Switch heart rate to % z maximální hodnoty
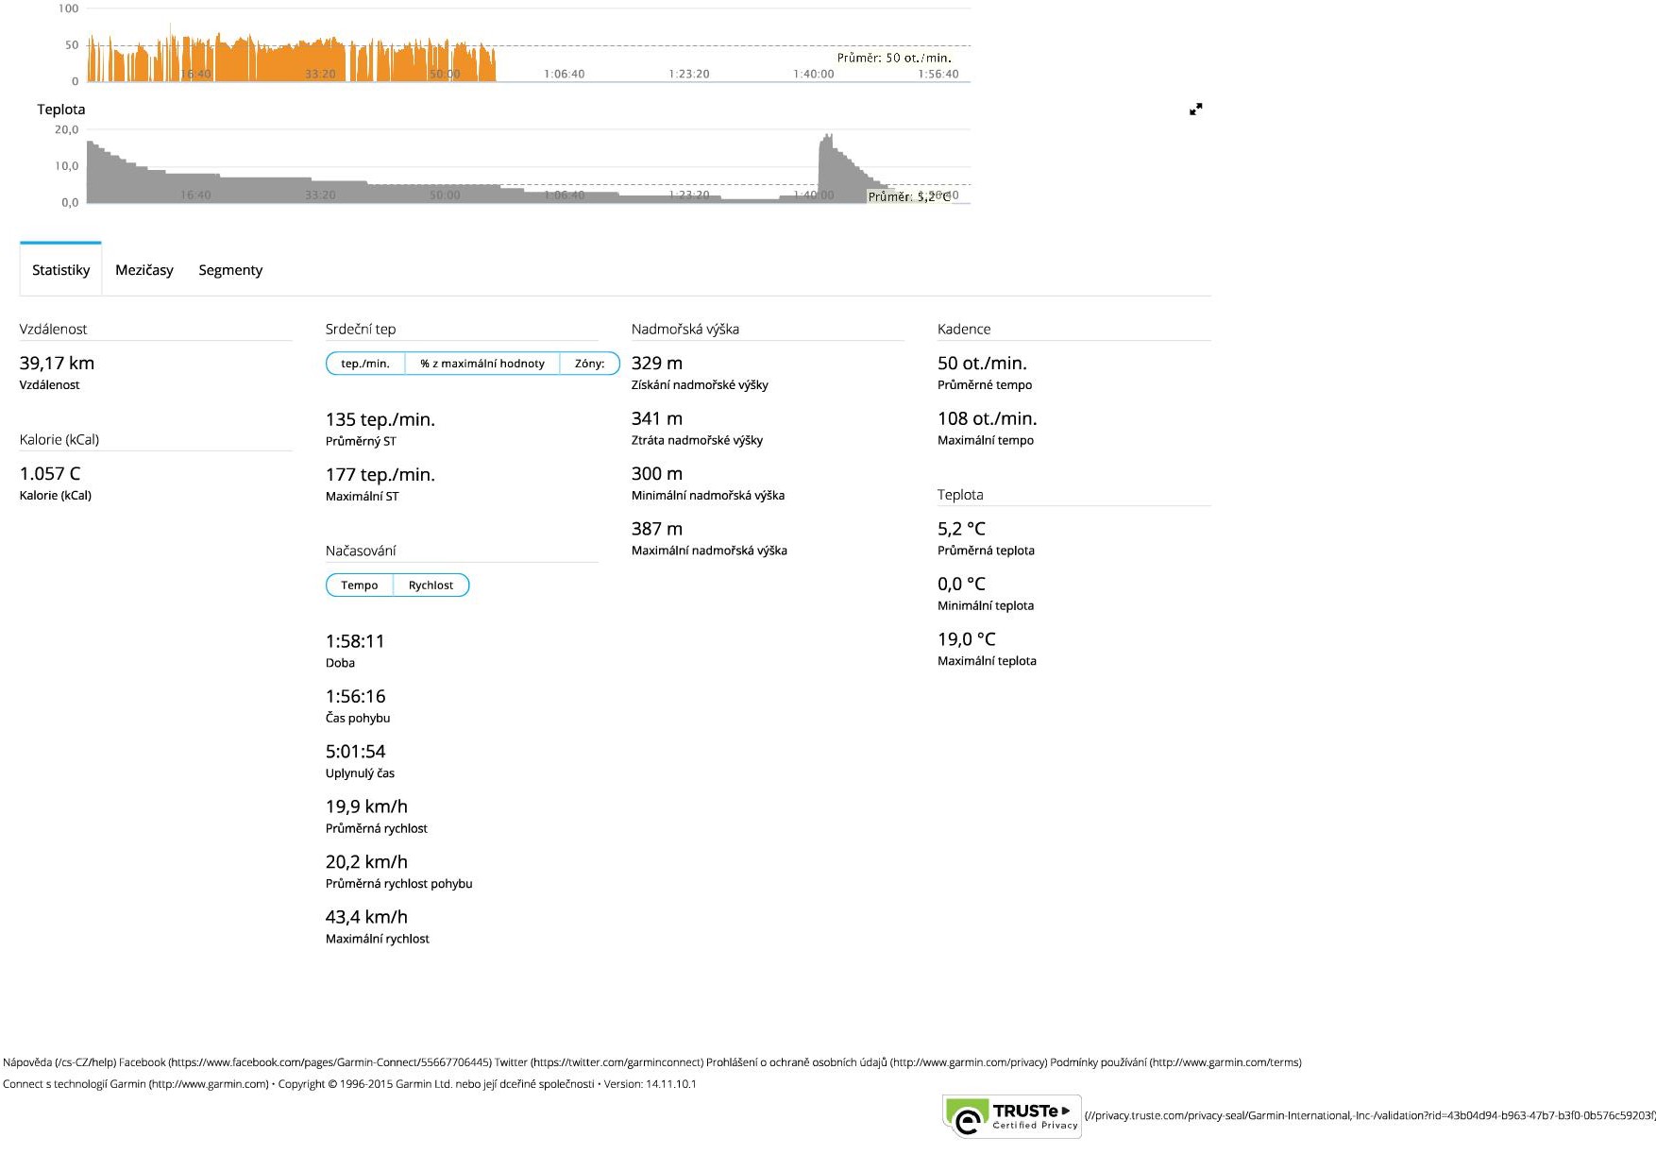This screenshot has height=1171, width=1656. coord(482,364)
